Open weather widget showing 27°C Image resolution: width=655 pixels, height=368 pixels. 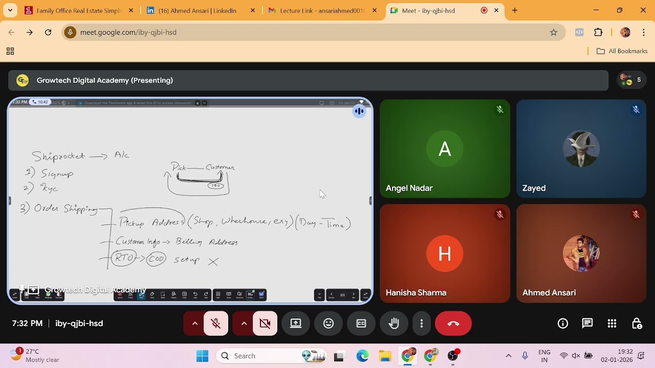click(36, 356)
